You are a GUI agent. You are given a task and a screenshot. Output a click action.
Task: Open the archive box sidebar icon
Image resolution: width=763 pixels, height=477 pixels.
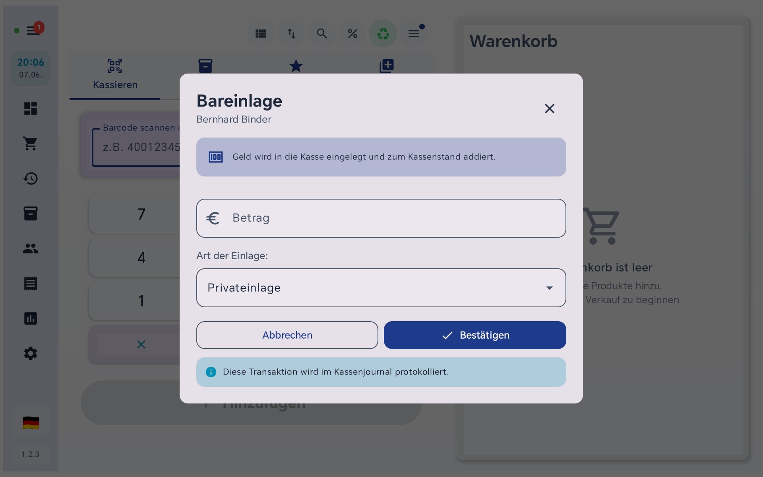click(x=31, y=213)
